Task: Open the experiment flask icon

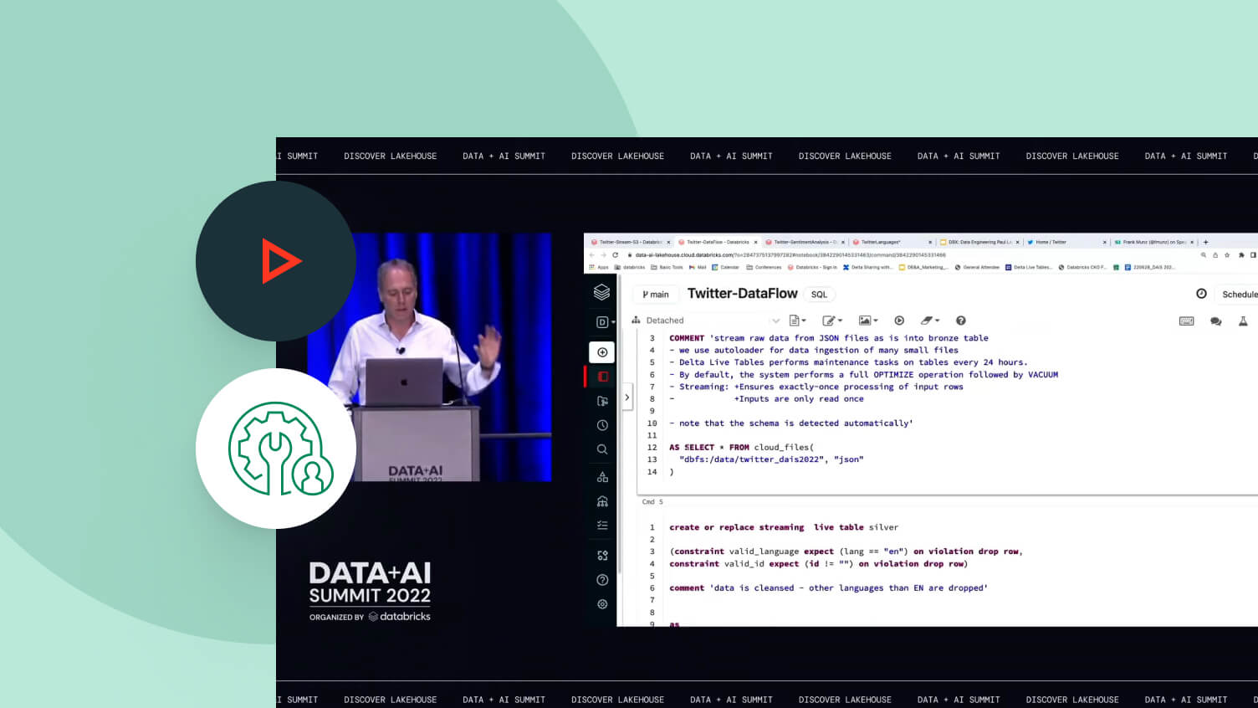Action: pyautogui.click(x=1243, y=321)
